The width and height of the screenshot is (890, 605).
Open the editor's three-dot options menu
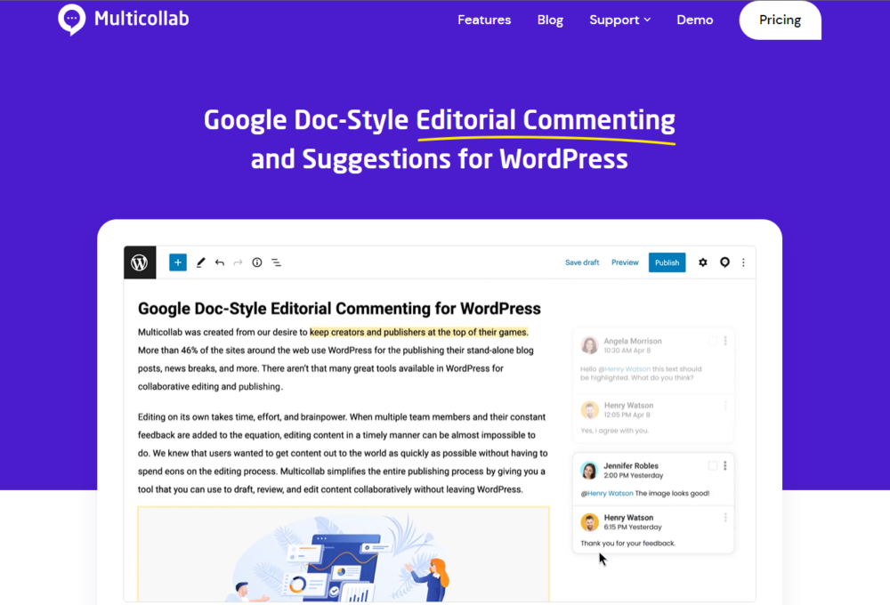tap(743, 262)
